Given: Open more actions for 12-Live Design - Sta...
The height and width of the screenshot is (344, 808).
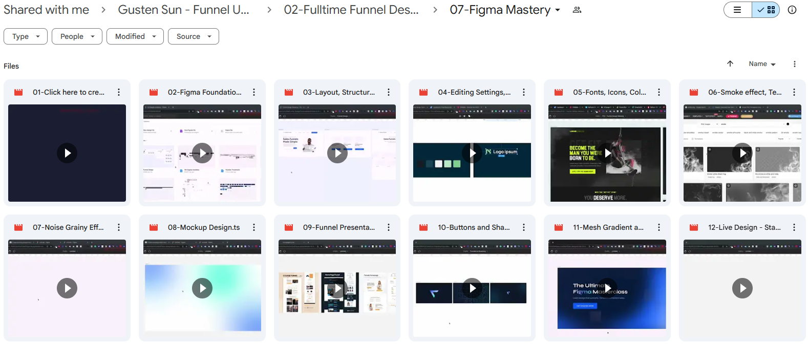Looking at the screenshot, I should coord(794,227).
